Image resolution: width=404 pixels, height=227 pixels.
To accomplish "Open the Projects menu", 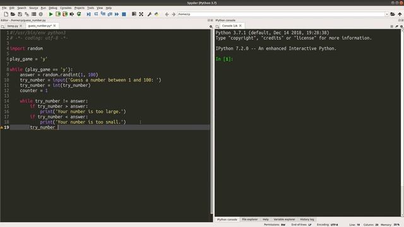I will [80, 8].
